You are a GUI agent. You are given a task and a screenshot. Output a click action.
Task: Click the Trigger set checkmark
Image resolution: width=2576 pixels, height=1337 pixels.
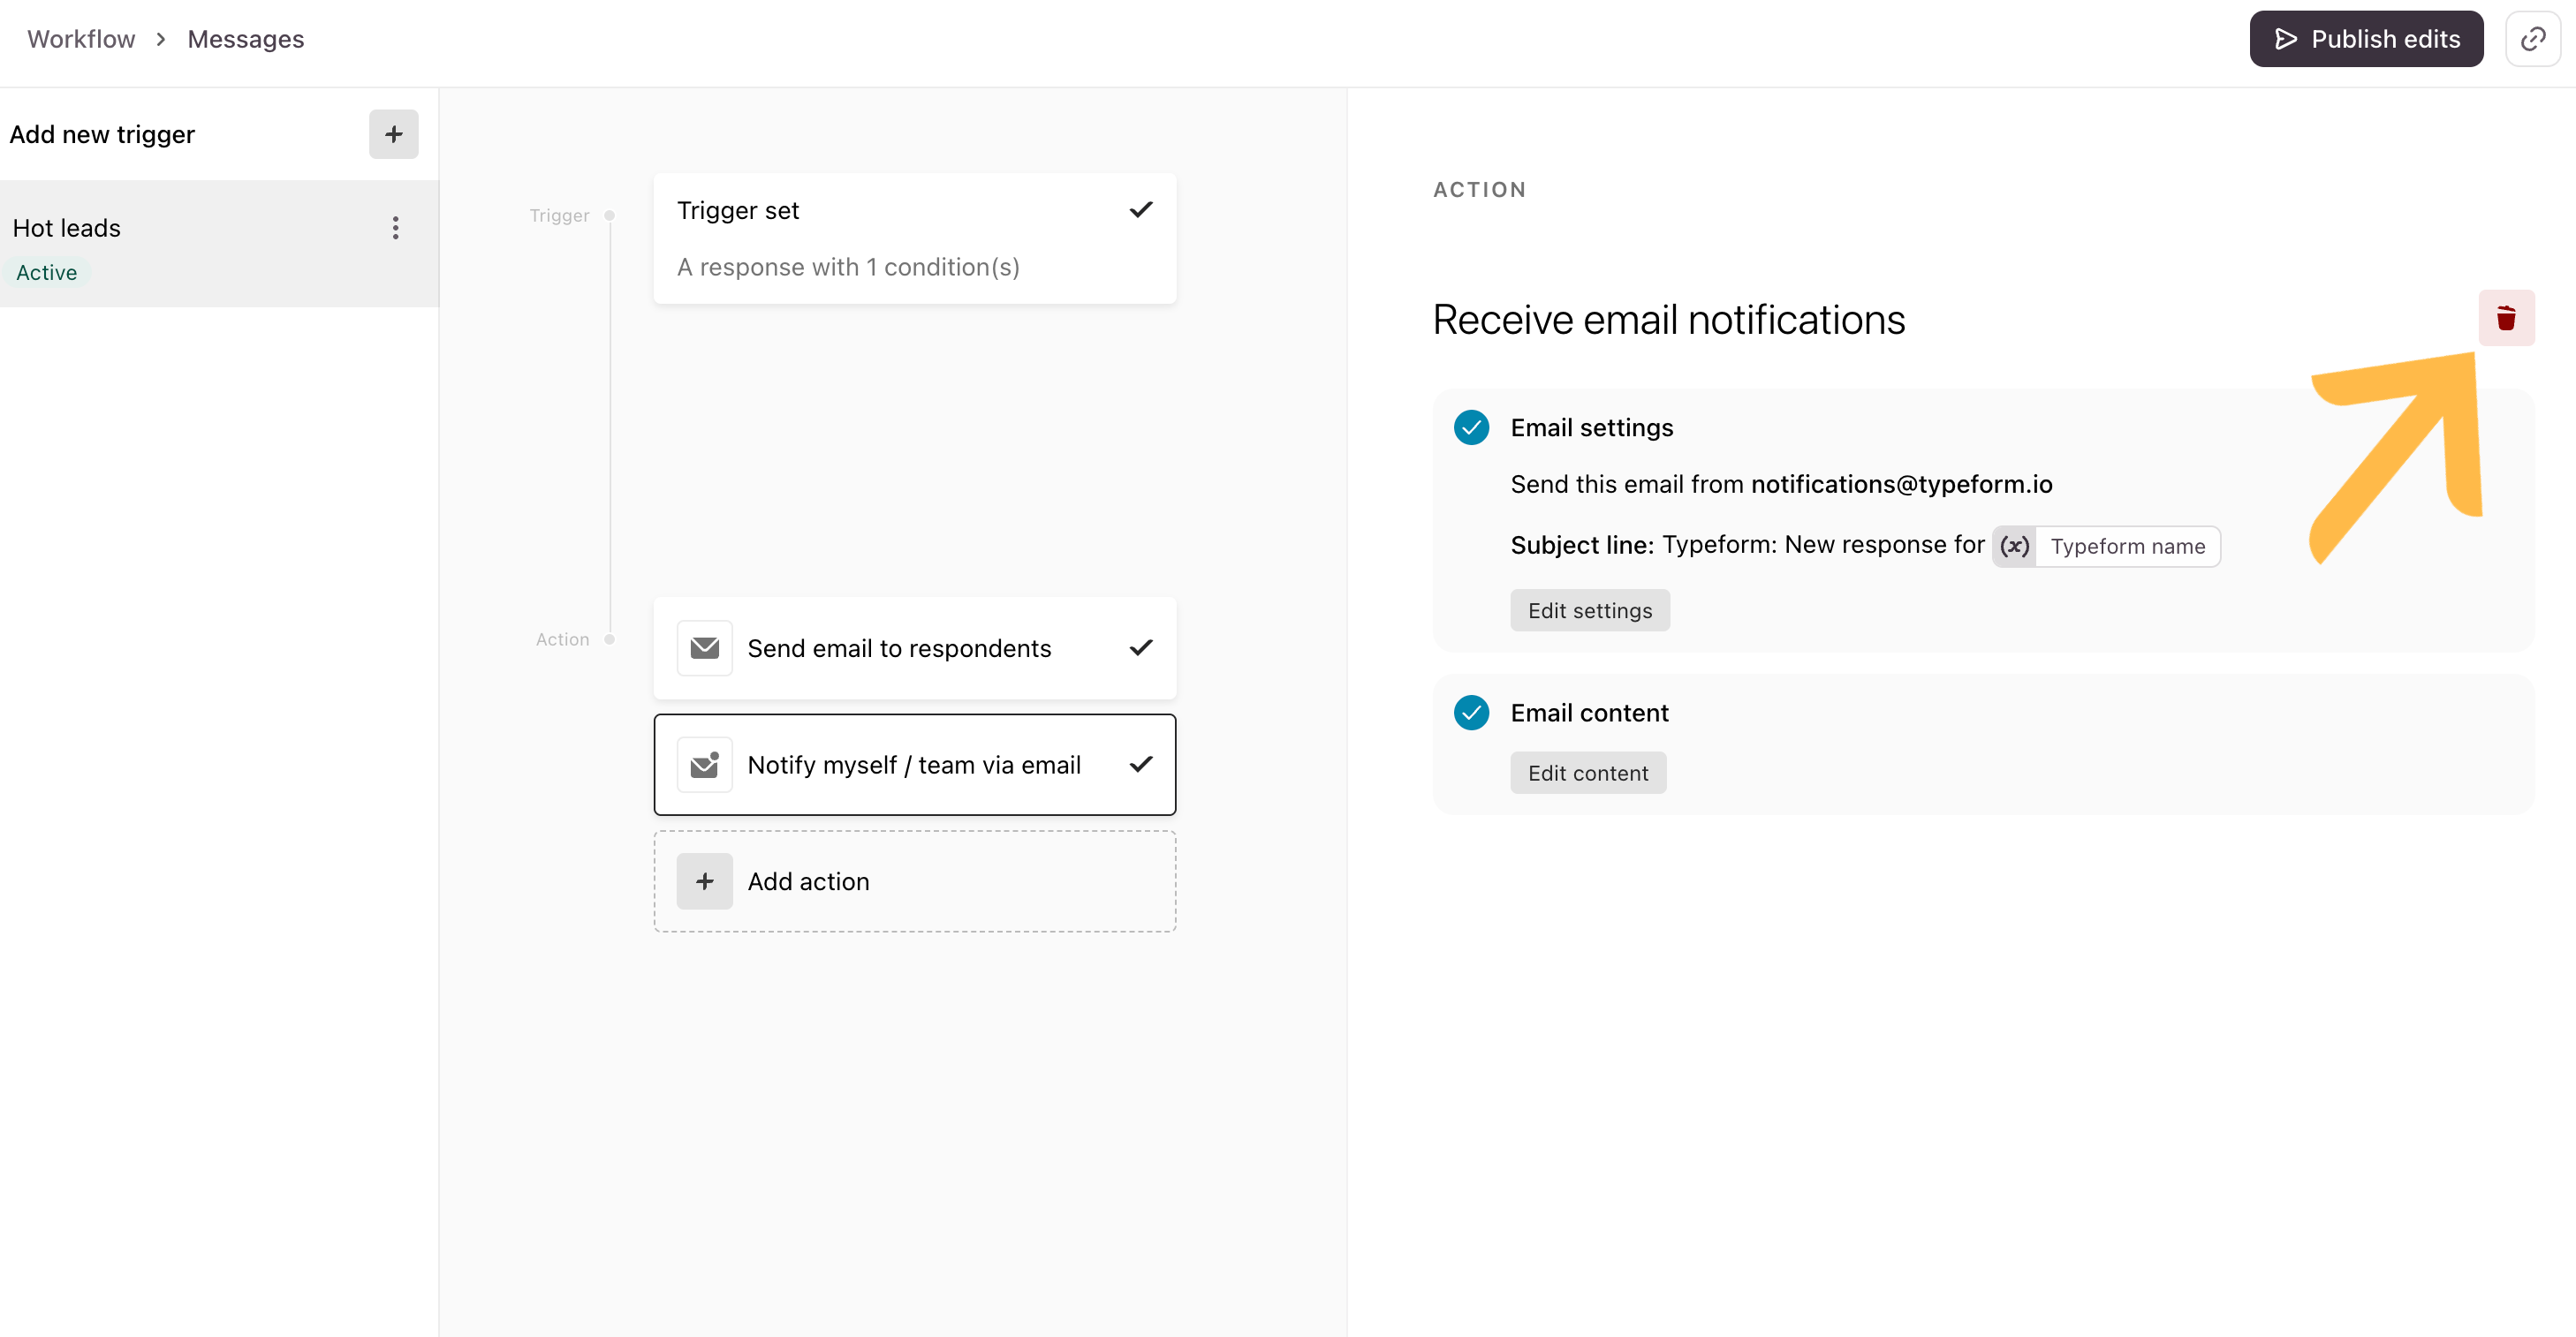1141,210
